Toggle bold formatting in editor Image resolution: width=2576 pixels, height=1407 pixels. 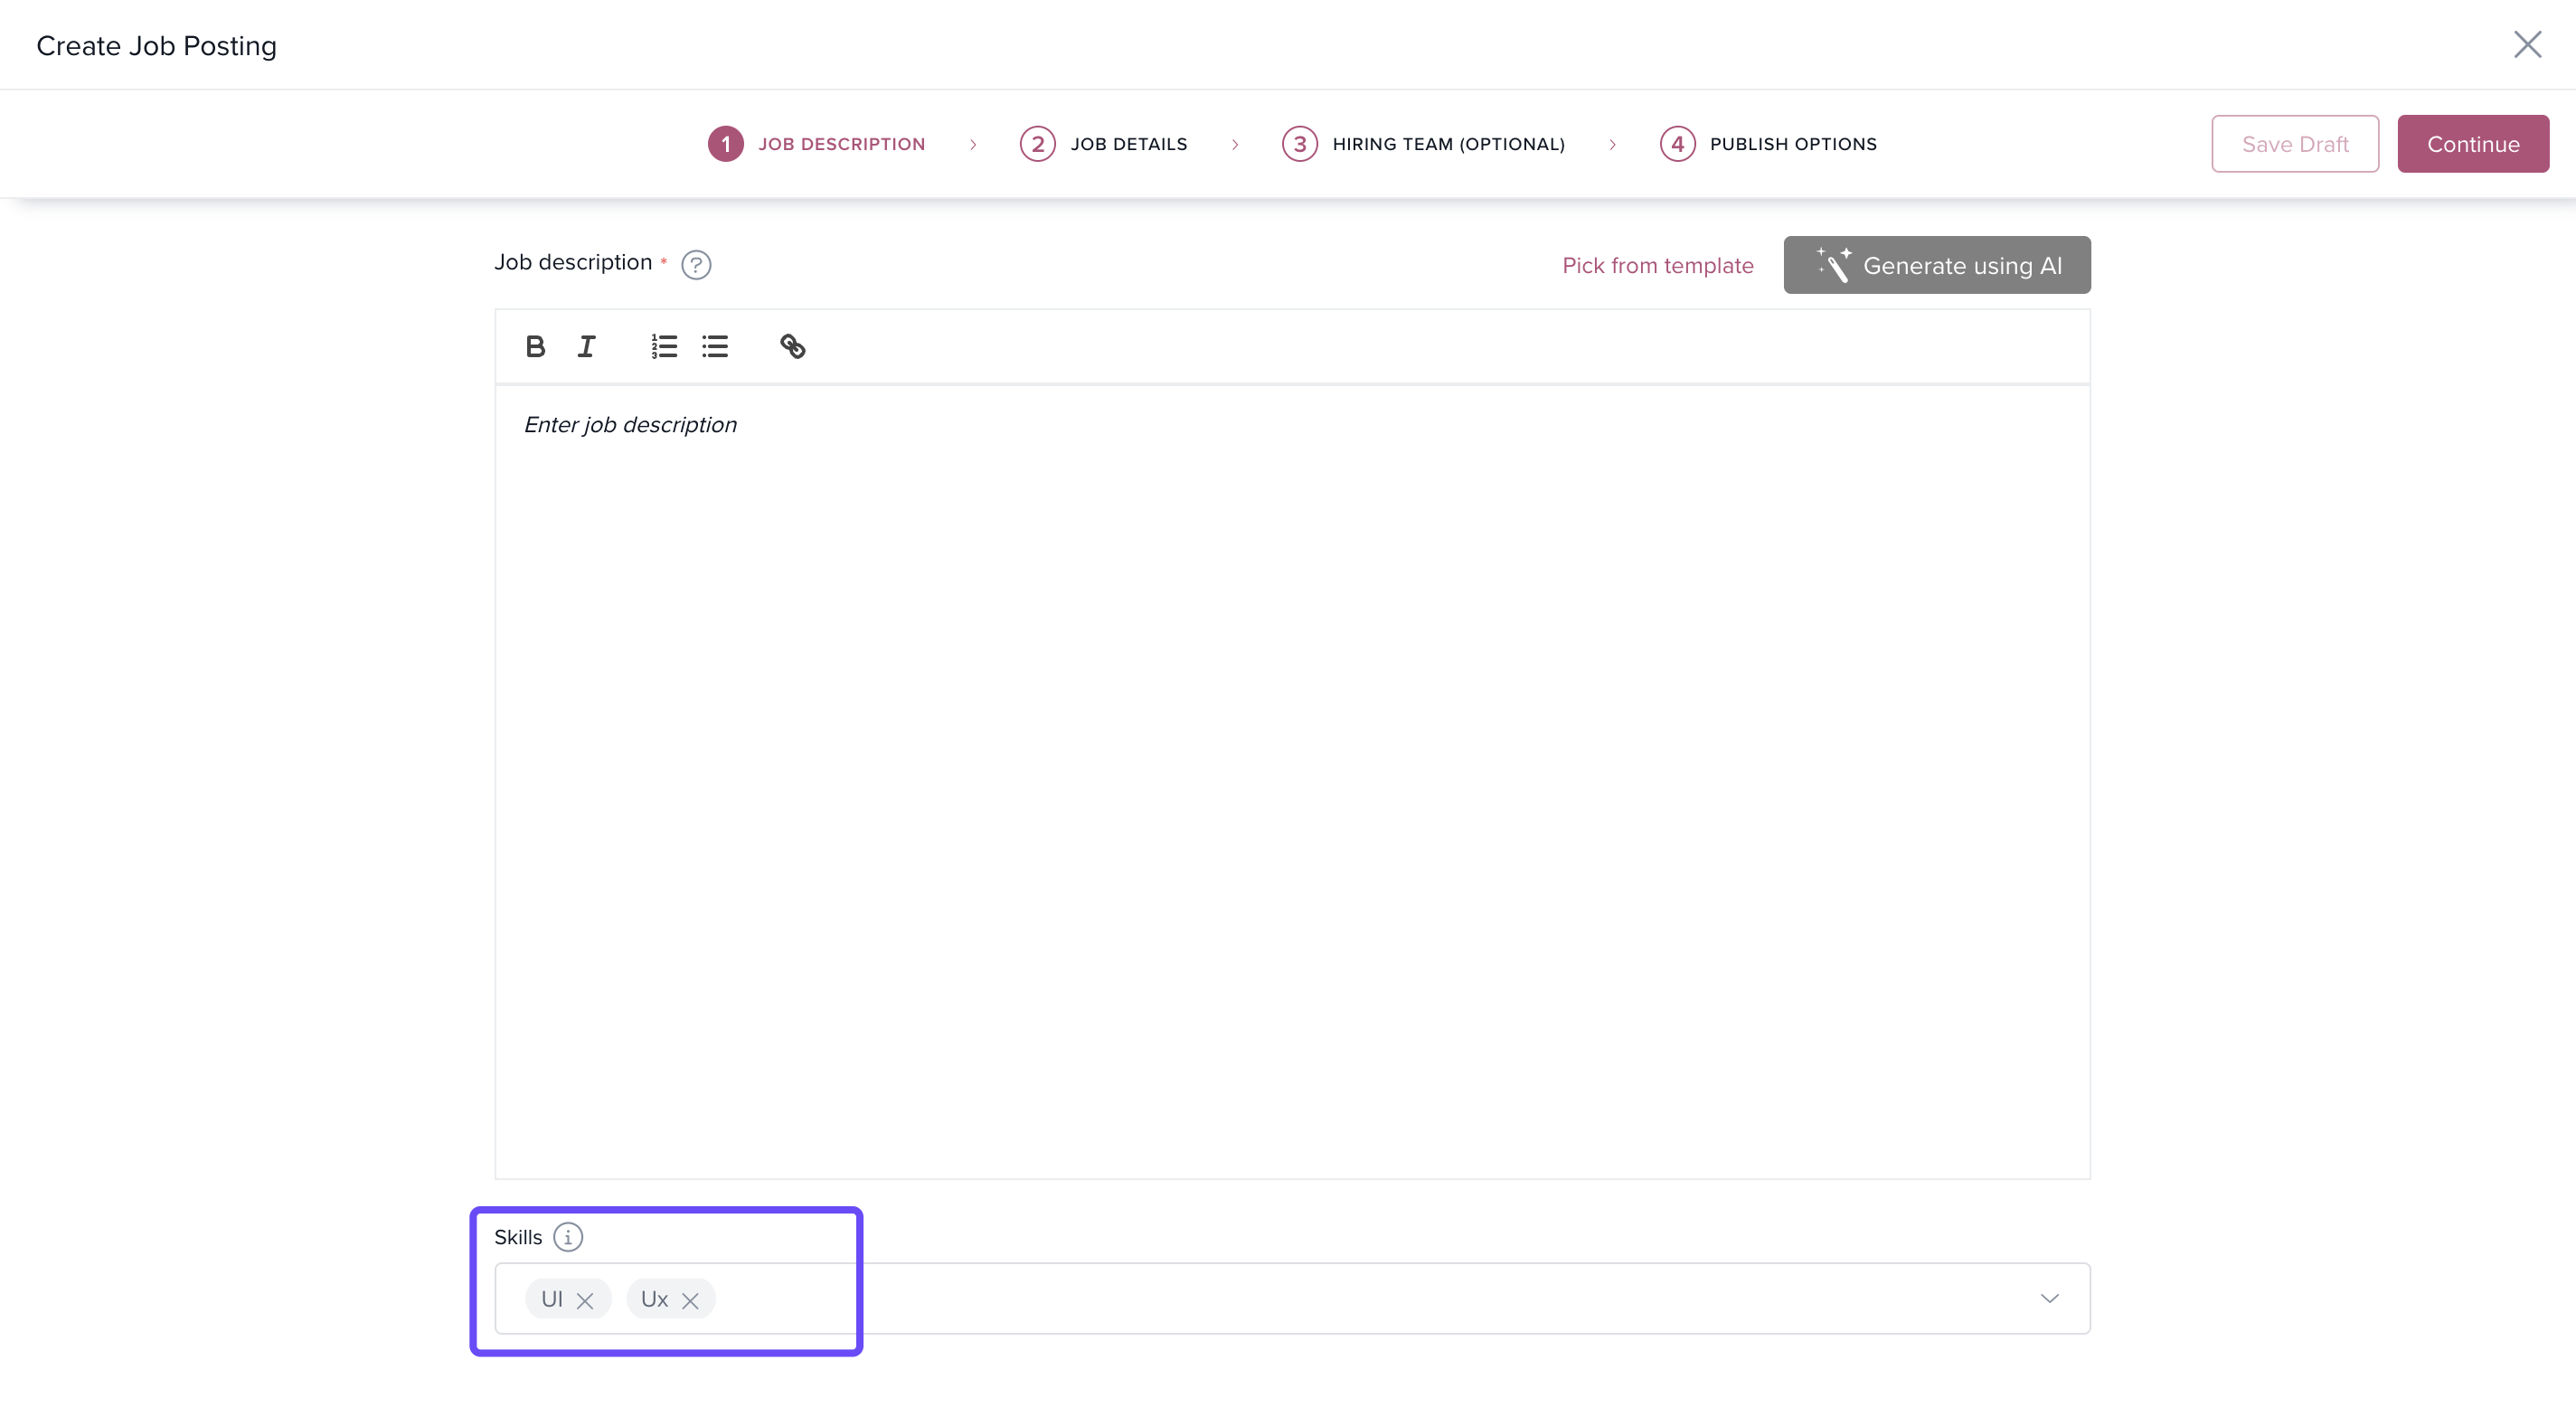(x=535, y=346)
